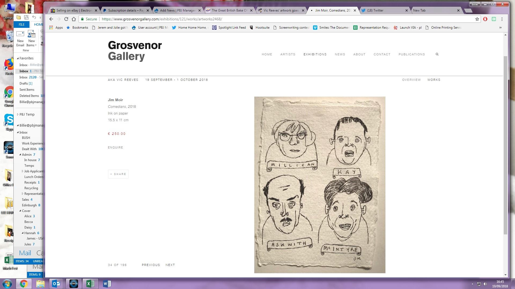Click the Enquire link
The image size is (515, 289).
coord(115,147)
